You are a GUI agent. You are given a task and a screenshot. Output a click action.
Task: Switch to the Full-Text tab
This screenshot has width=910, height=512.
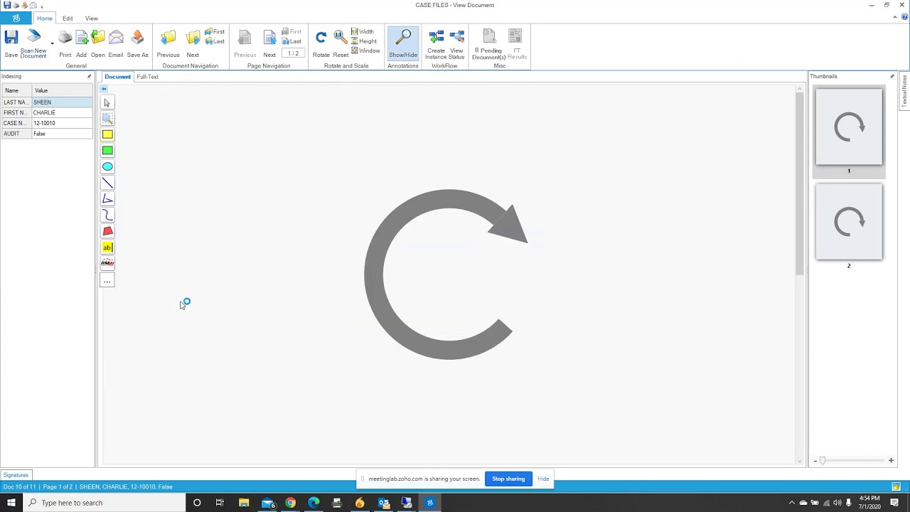pos(147,77)
